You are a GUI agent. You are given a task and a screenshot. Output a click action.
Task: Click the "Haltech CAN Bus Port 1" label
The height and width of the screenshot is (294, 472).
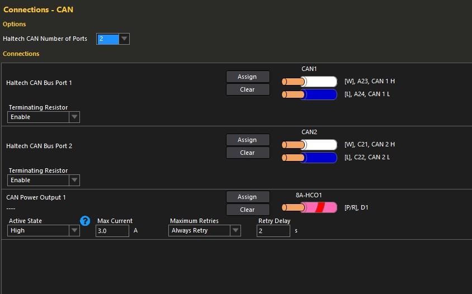(39, 83)
